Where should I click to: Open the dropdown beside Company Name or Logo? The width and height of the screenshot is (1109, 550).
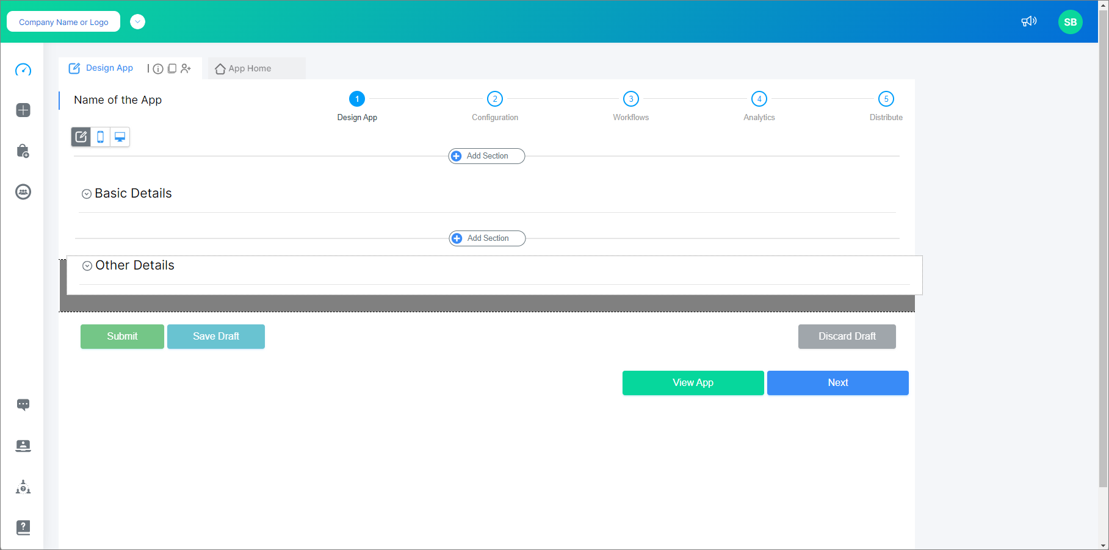[137, 21]
